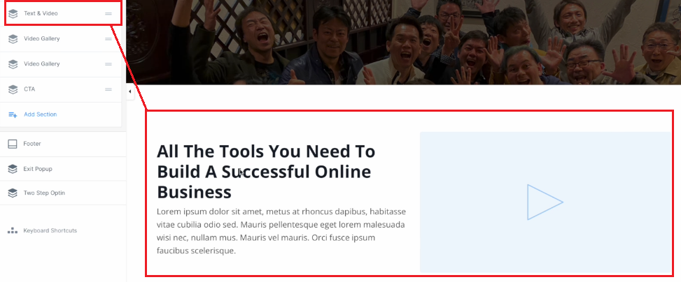The image size is (681, 282).
Task: Collapse the sidebar with the arrow toggle
Action: (x=130, y=92)
